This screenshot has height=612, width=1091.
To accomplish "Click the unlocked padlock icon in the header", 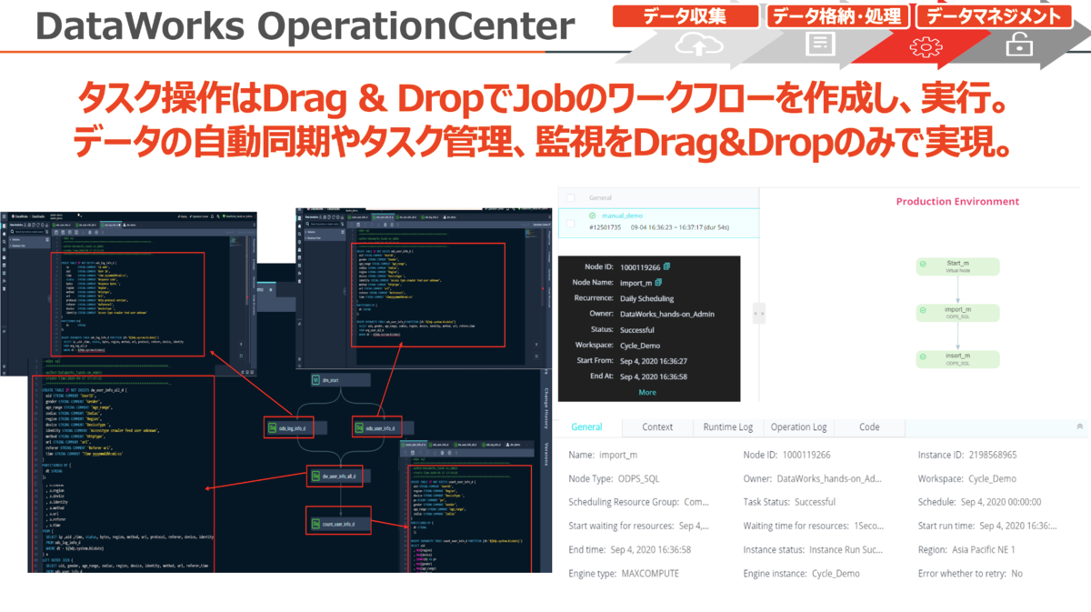I will [x=1019, y=44].
